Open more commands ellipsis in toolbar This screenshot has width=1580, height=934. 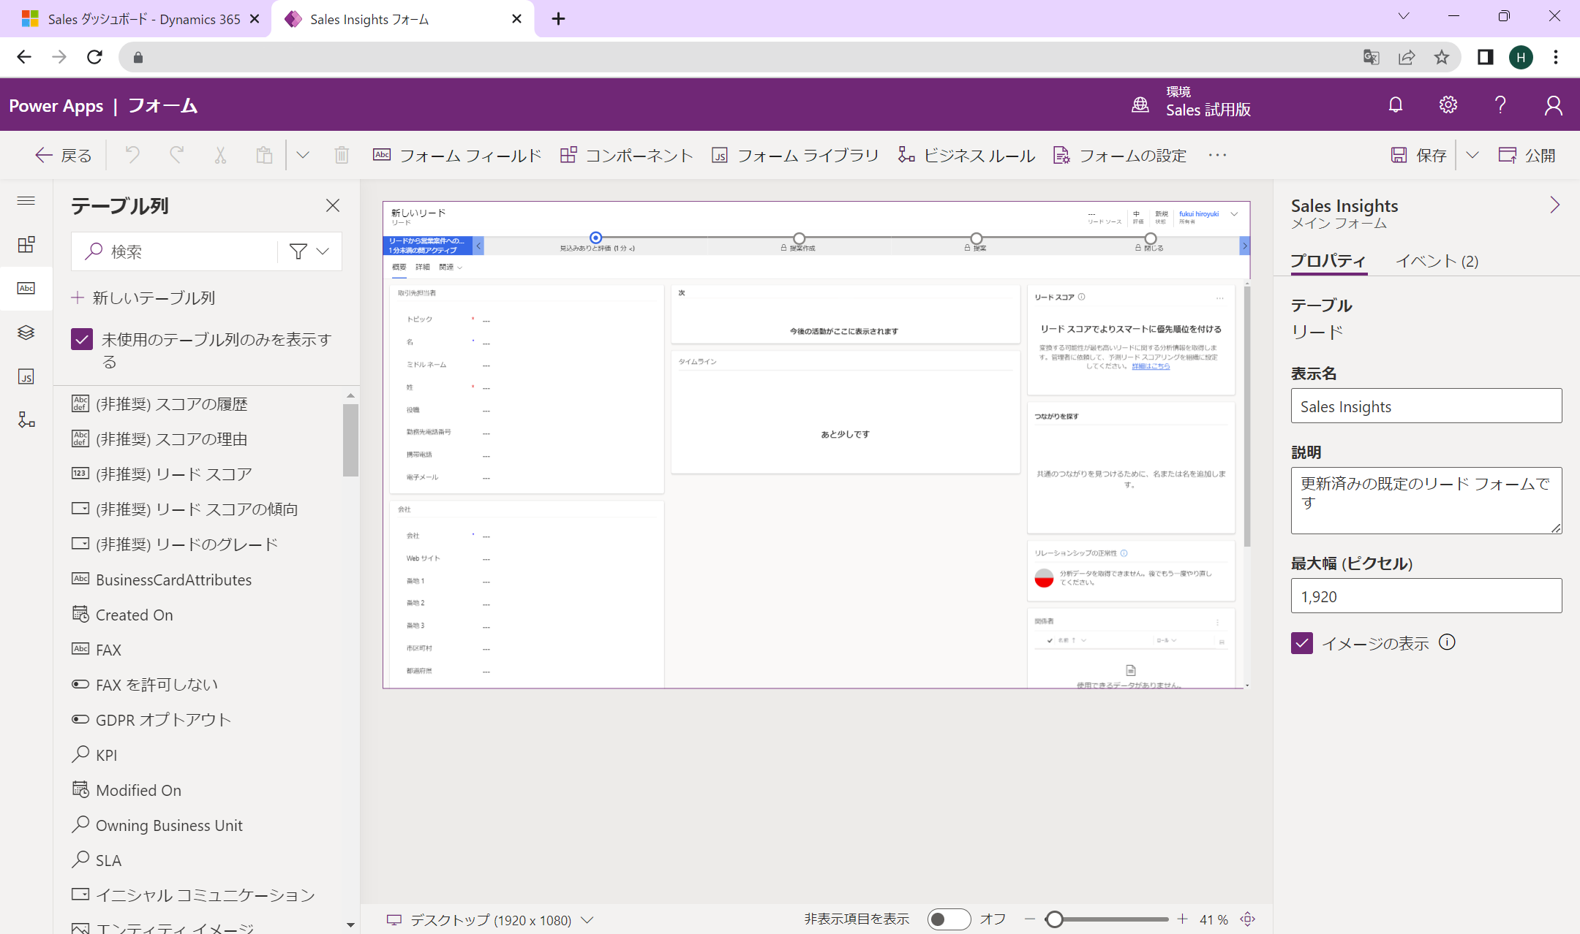(1218, 155)
